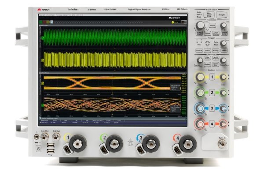Push the Run/Stop key
Image resolution: width=264 pixels, height=172 pixels.
[209, 15]
